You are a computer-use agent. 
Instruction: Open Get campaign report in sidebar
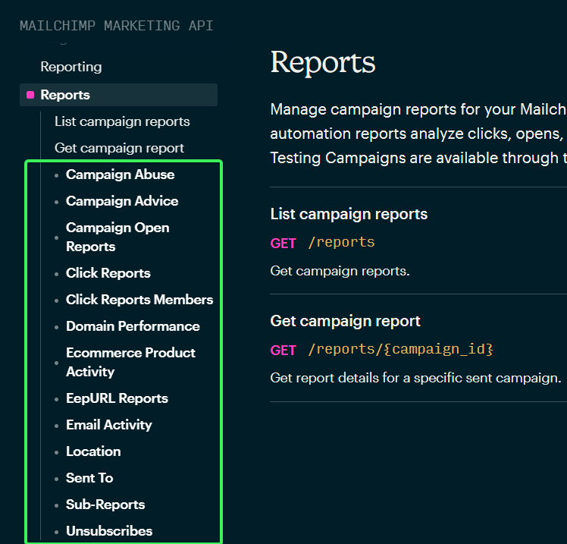tap(119, 148)
